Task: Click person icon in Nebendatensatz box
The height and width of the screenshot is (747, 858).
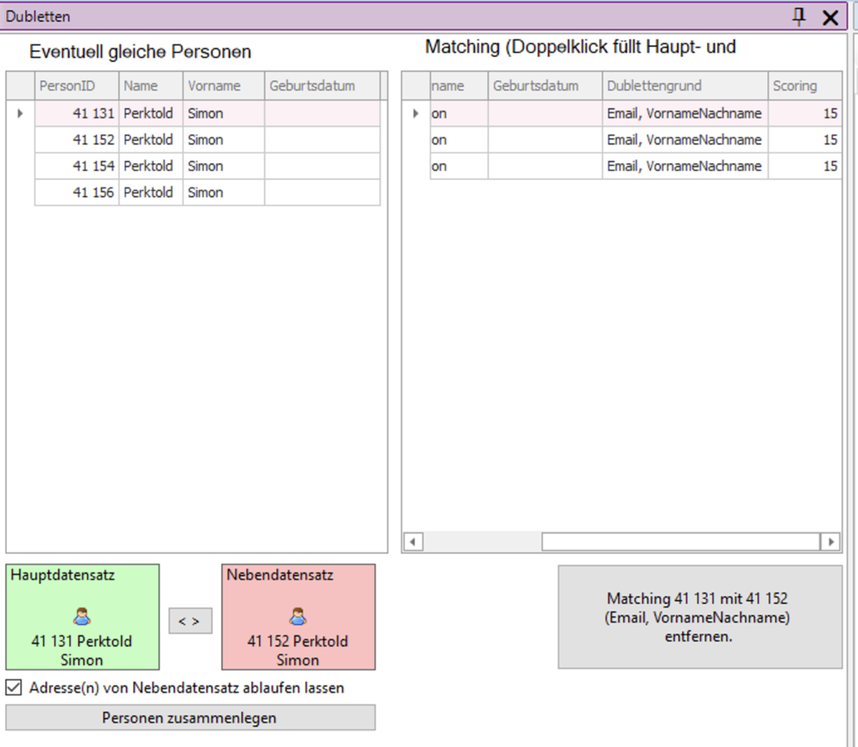Action: 297,617
